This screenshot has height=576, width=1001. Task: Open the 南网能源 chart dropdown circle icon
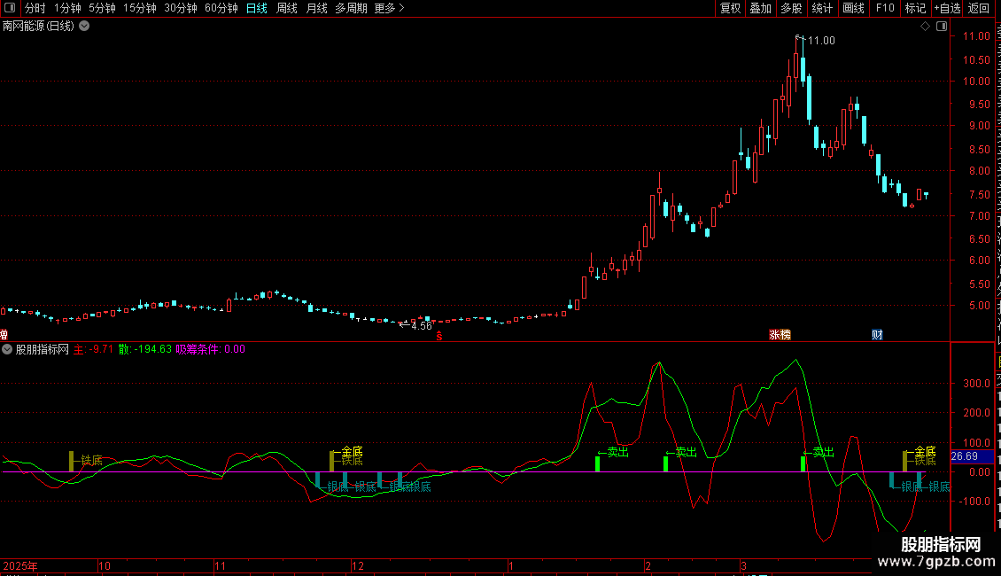coord(83,27)
